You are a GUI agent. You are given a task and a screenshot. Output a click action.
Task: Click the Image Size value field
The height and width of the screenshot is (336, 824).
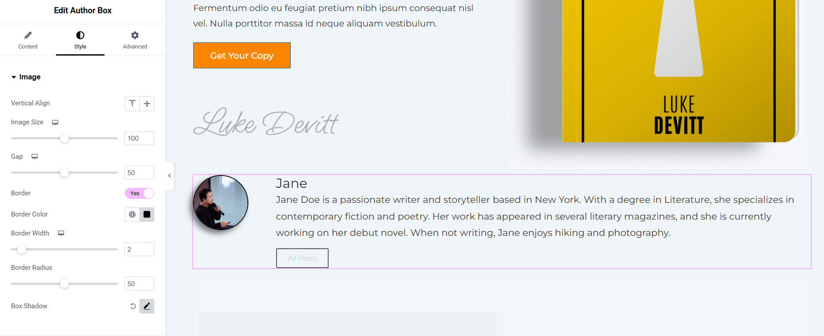pos(139,138)
